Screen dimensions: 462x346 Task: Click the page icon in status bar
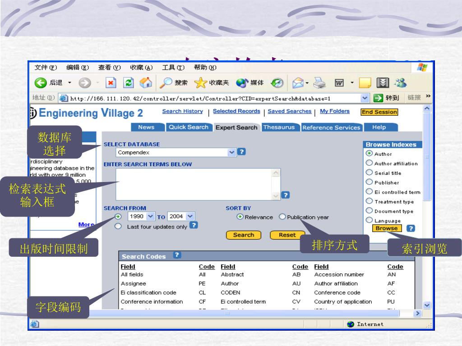click(34, 324)
